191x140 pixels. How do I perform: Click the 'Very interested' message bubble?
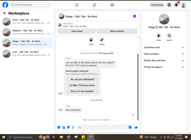[x=73, y=110]
